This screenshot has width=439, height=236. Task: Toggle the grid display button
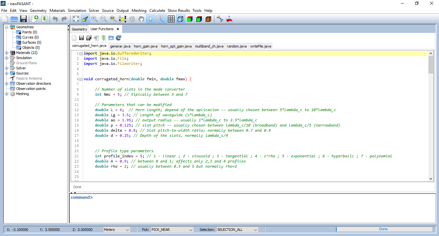coord(171,19)
